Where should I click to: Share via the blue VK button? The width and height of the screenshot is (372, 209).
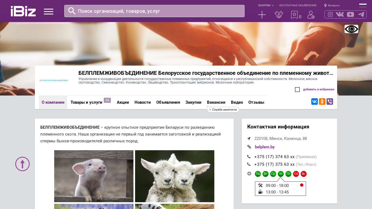pos(315,102)
